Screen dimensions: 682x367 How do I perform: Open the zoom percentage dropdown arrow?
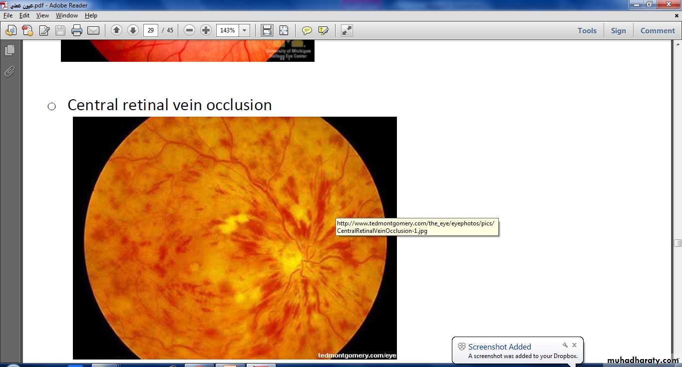pyautogui.click(x=244, y=30)
